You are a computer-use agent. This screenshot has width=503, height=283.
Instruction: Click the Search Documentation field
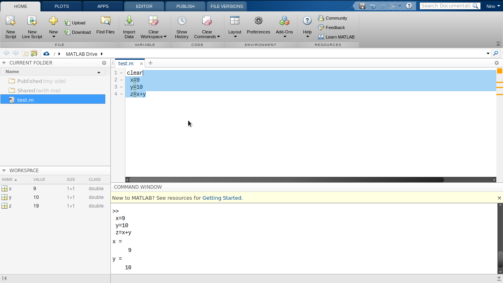coord(446,6)
